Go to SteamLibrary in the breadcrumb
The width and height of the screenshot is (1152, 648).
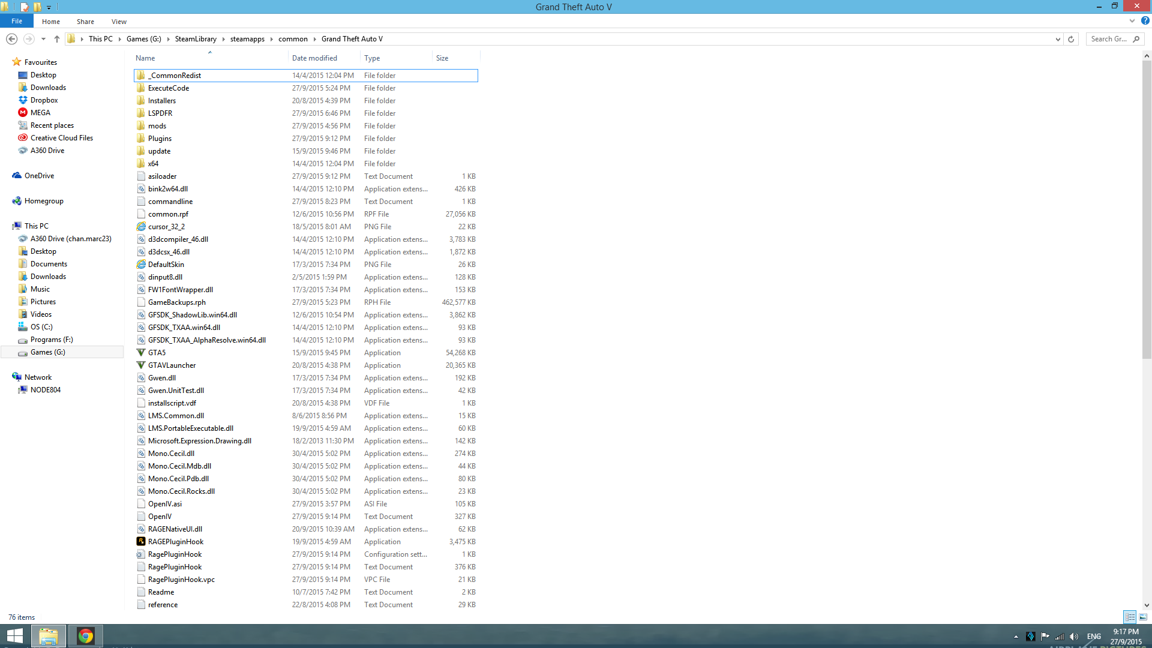[196, 39]
